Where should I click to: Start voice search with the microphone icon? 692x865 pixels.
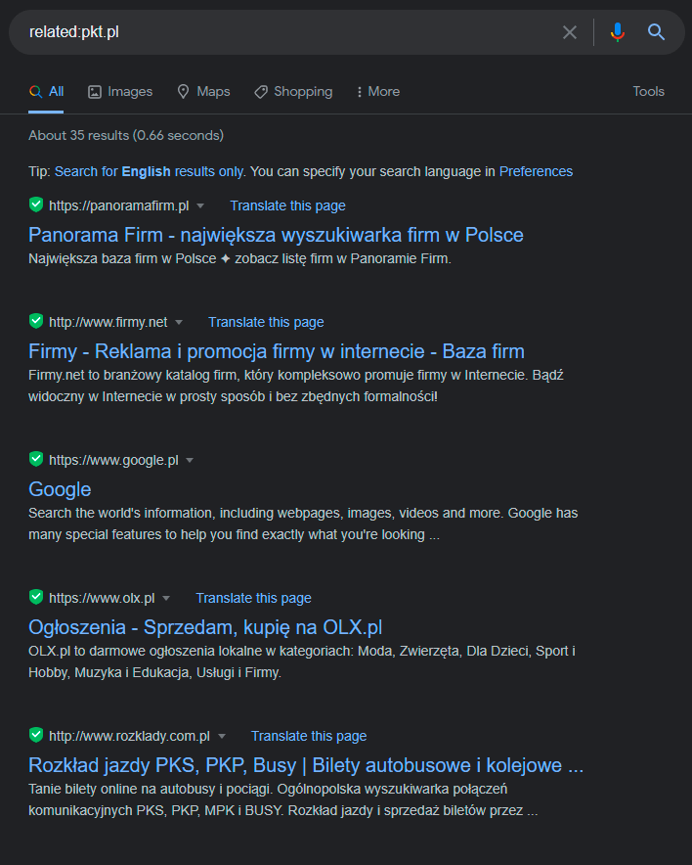pos(618,32)
